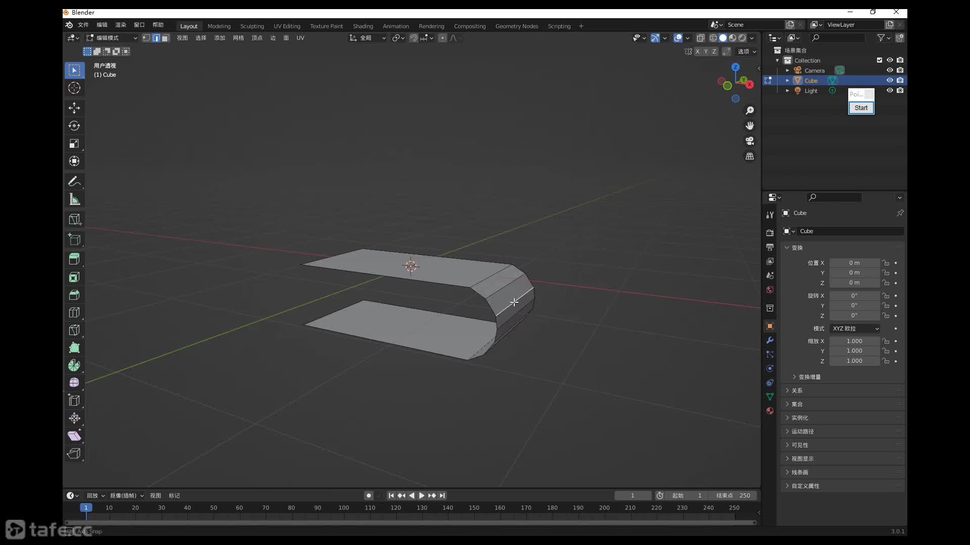Expand the Relations panel
The height and width of the screenshot is (545, 970).
(x=842, y=391)
